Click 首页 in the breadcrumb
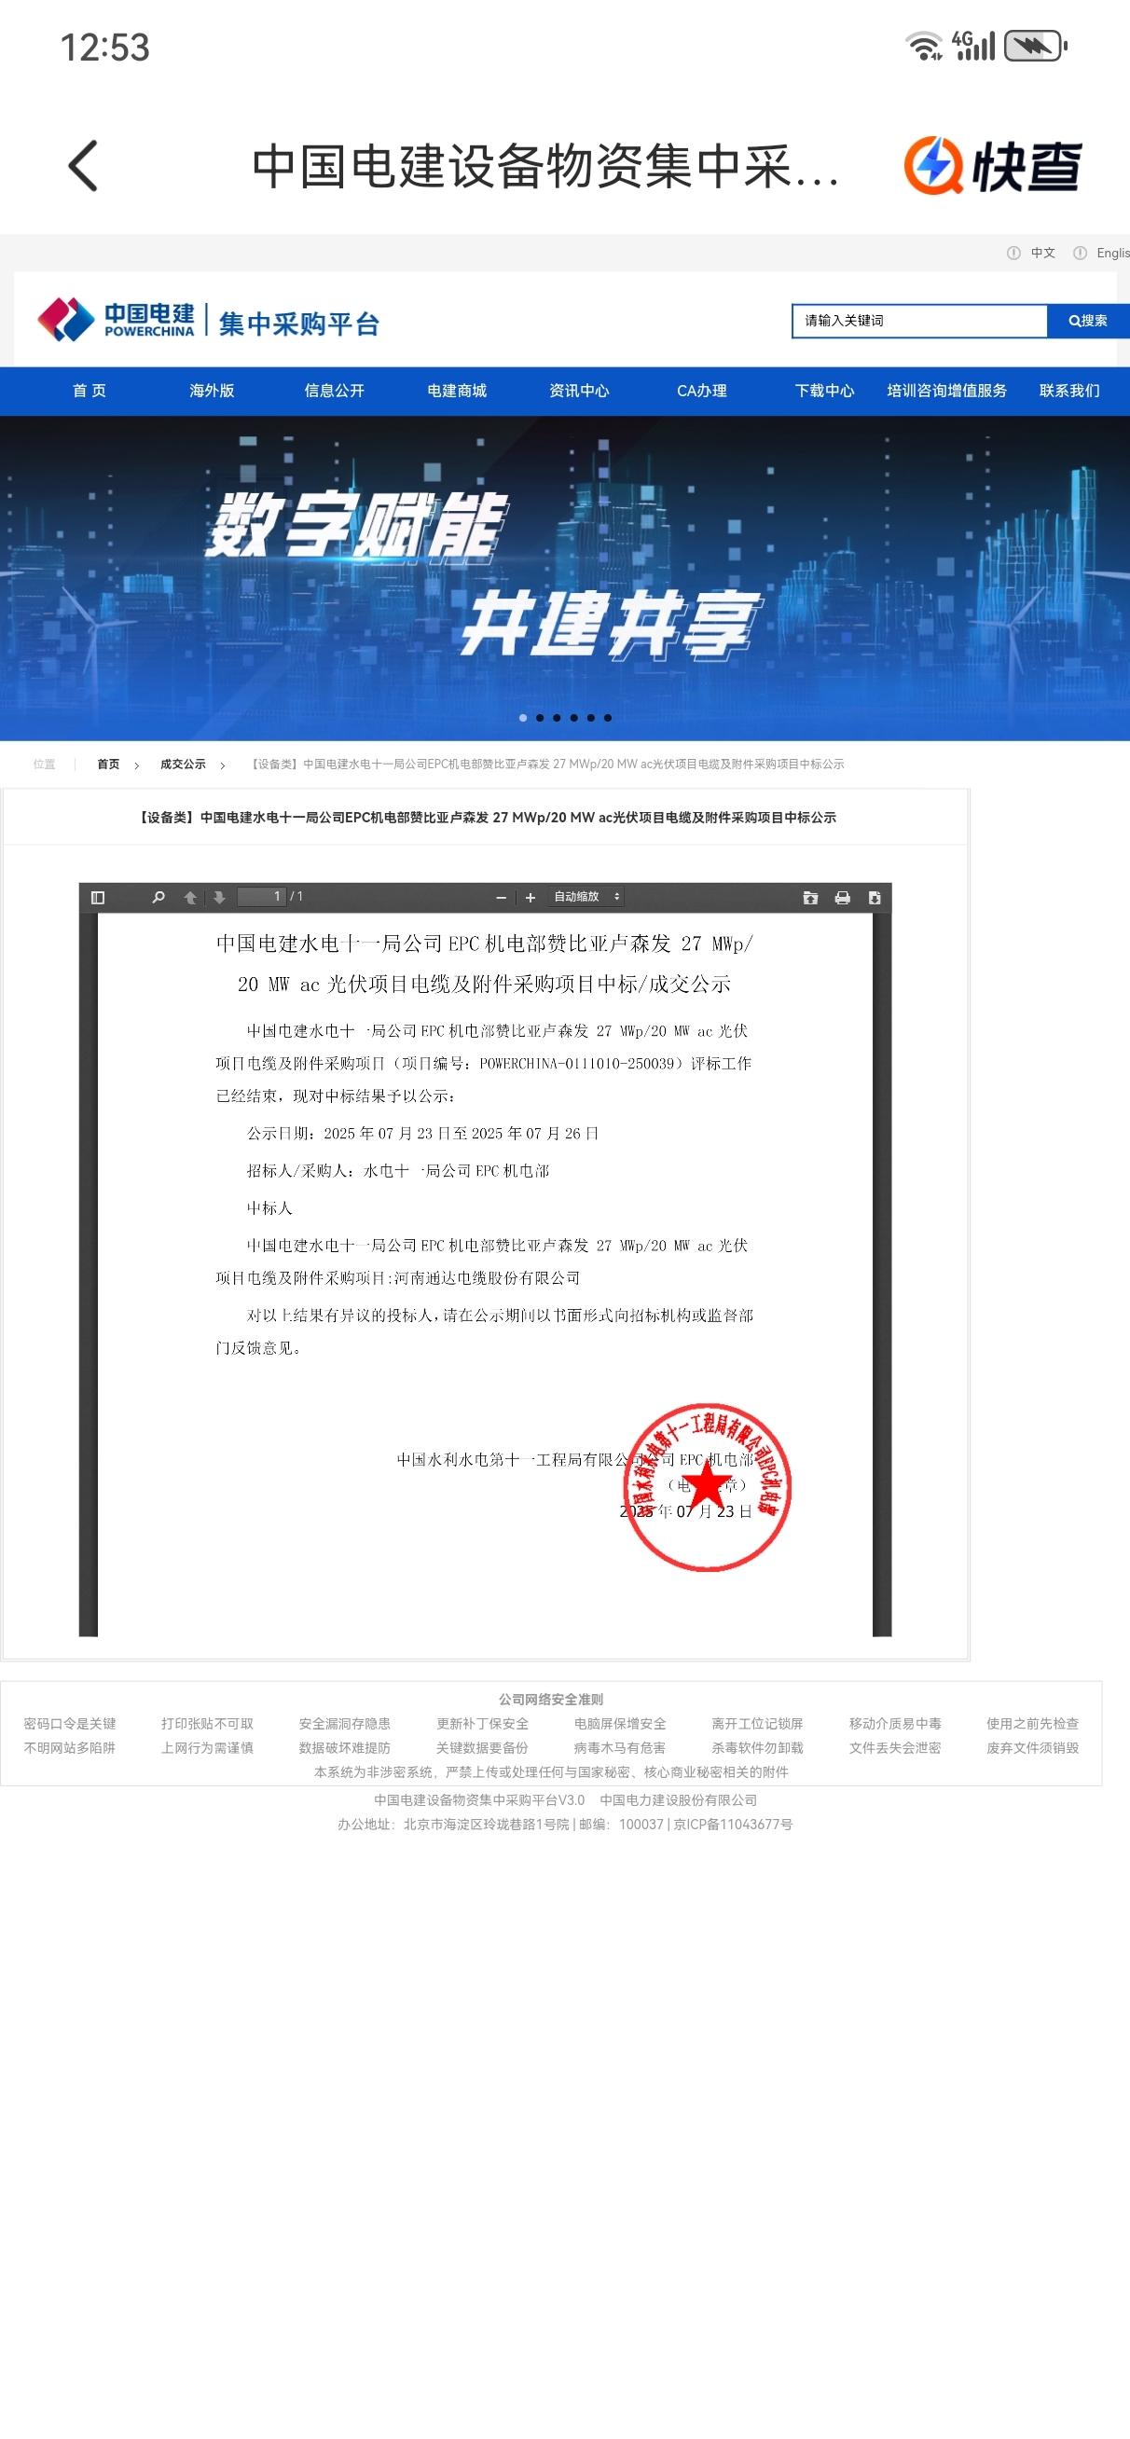 108,765
